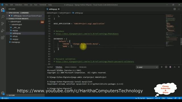
Task: Split the editor to the right
Action: [x=175, y=9]
